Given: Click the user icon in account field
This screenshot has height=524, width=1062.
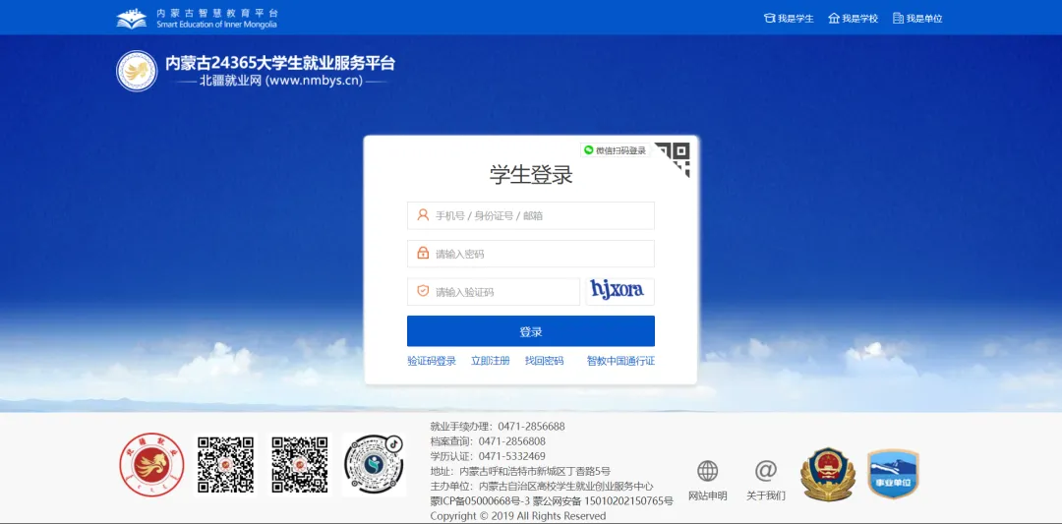Looking at the screenshot, I should [423, 215].
